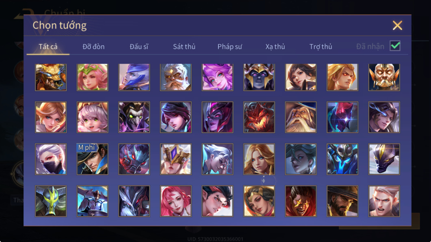The image size is (431, 242).
Task: Pick the golden-masked bald warrior hero
Action: click(x=384, y=77)
